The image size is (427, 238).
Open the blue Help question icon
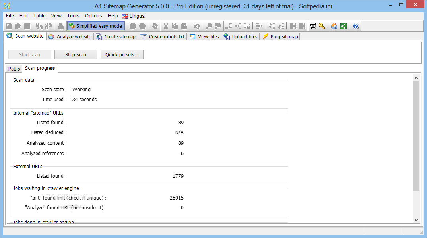356,26
